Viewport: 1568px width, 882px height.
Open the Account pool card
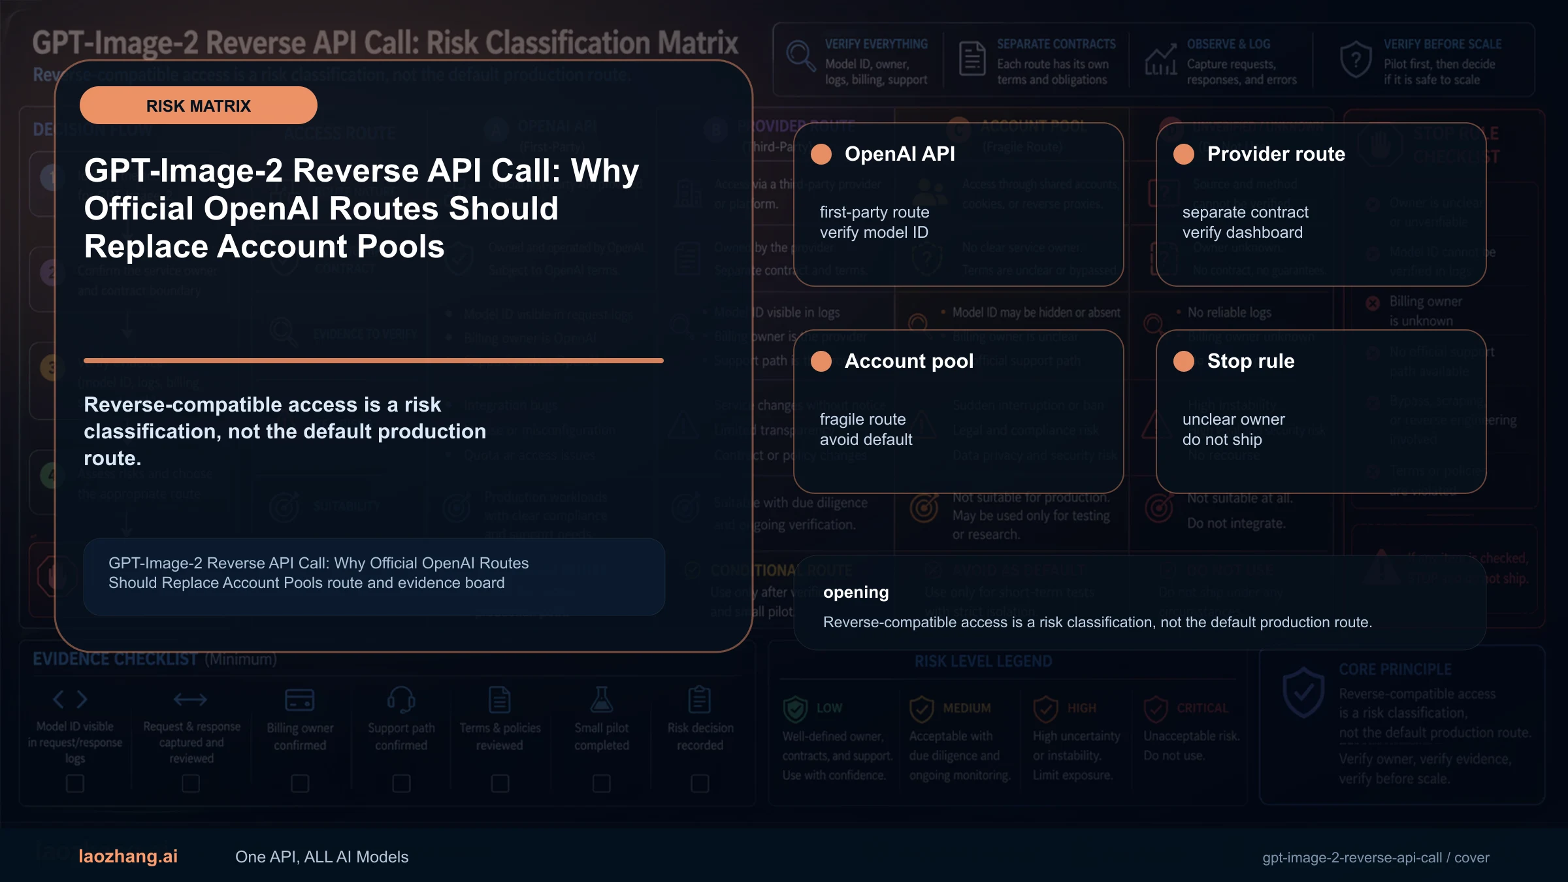pyautogui.click(x=958, y=412)
